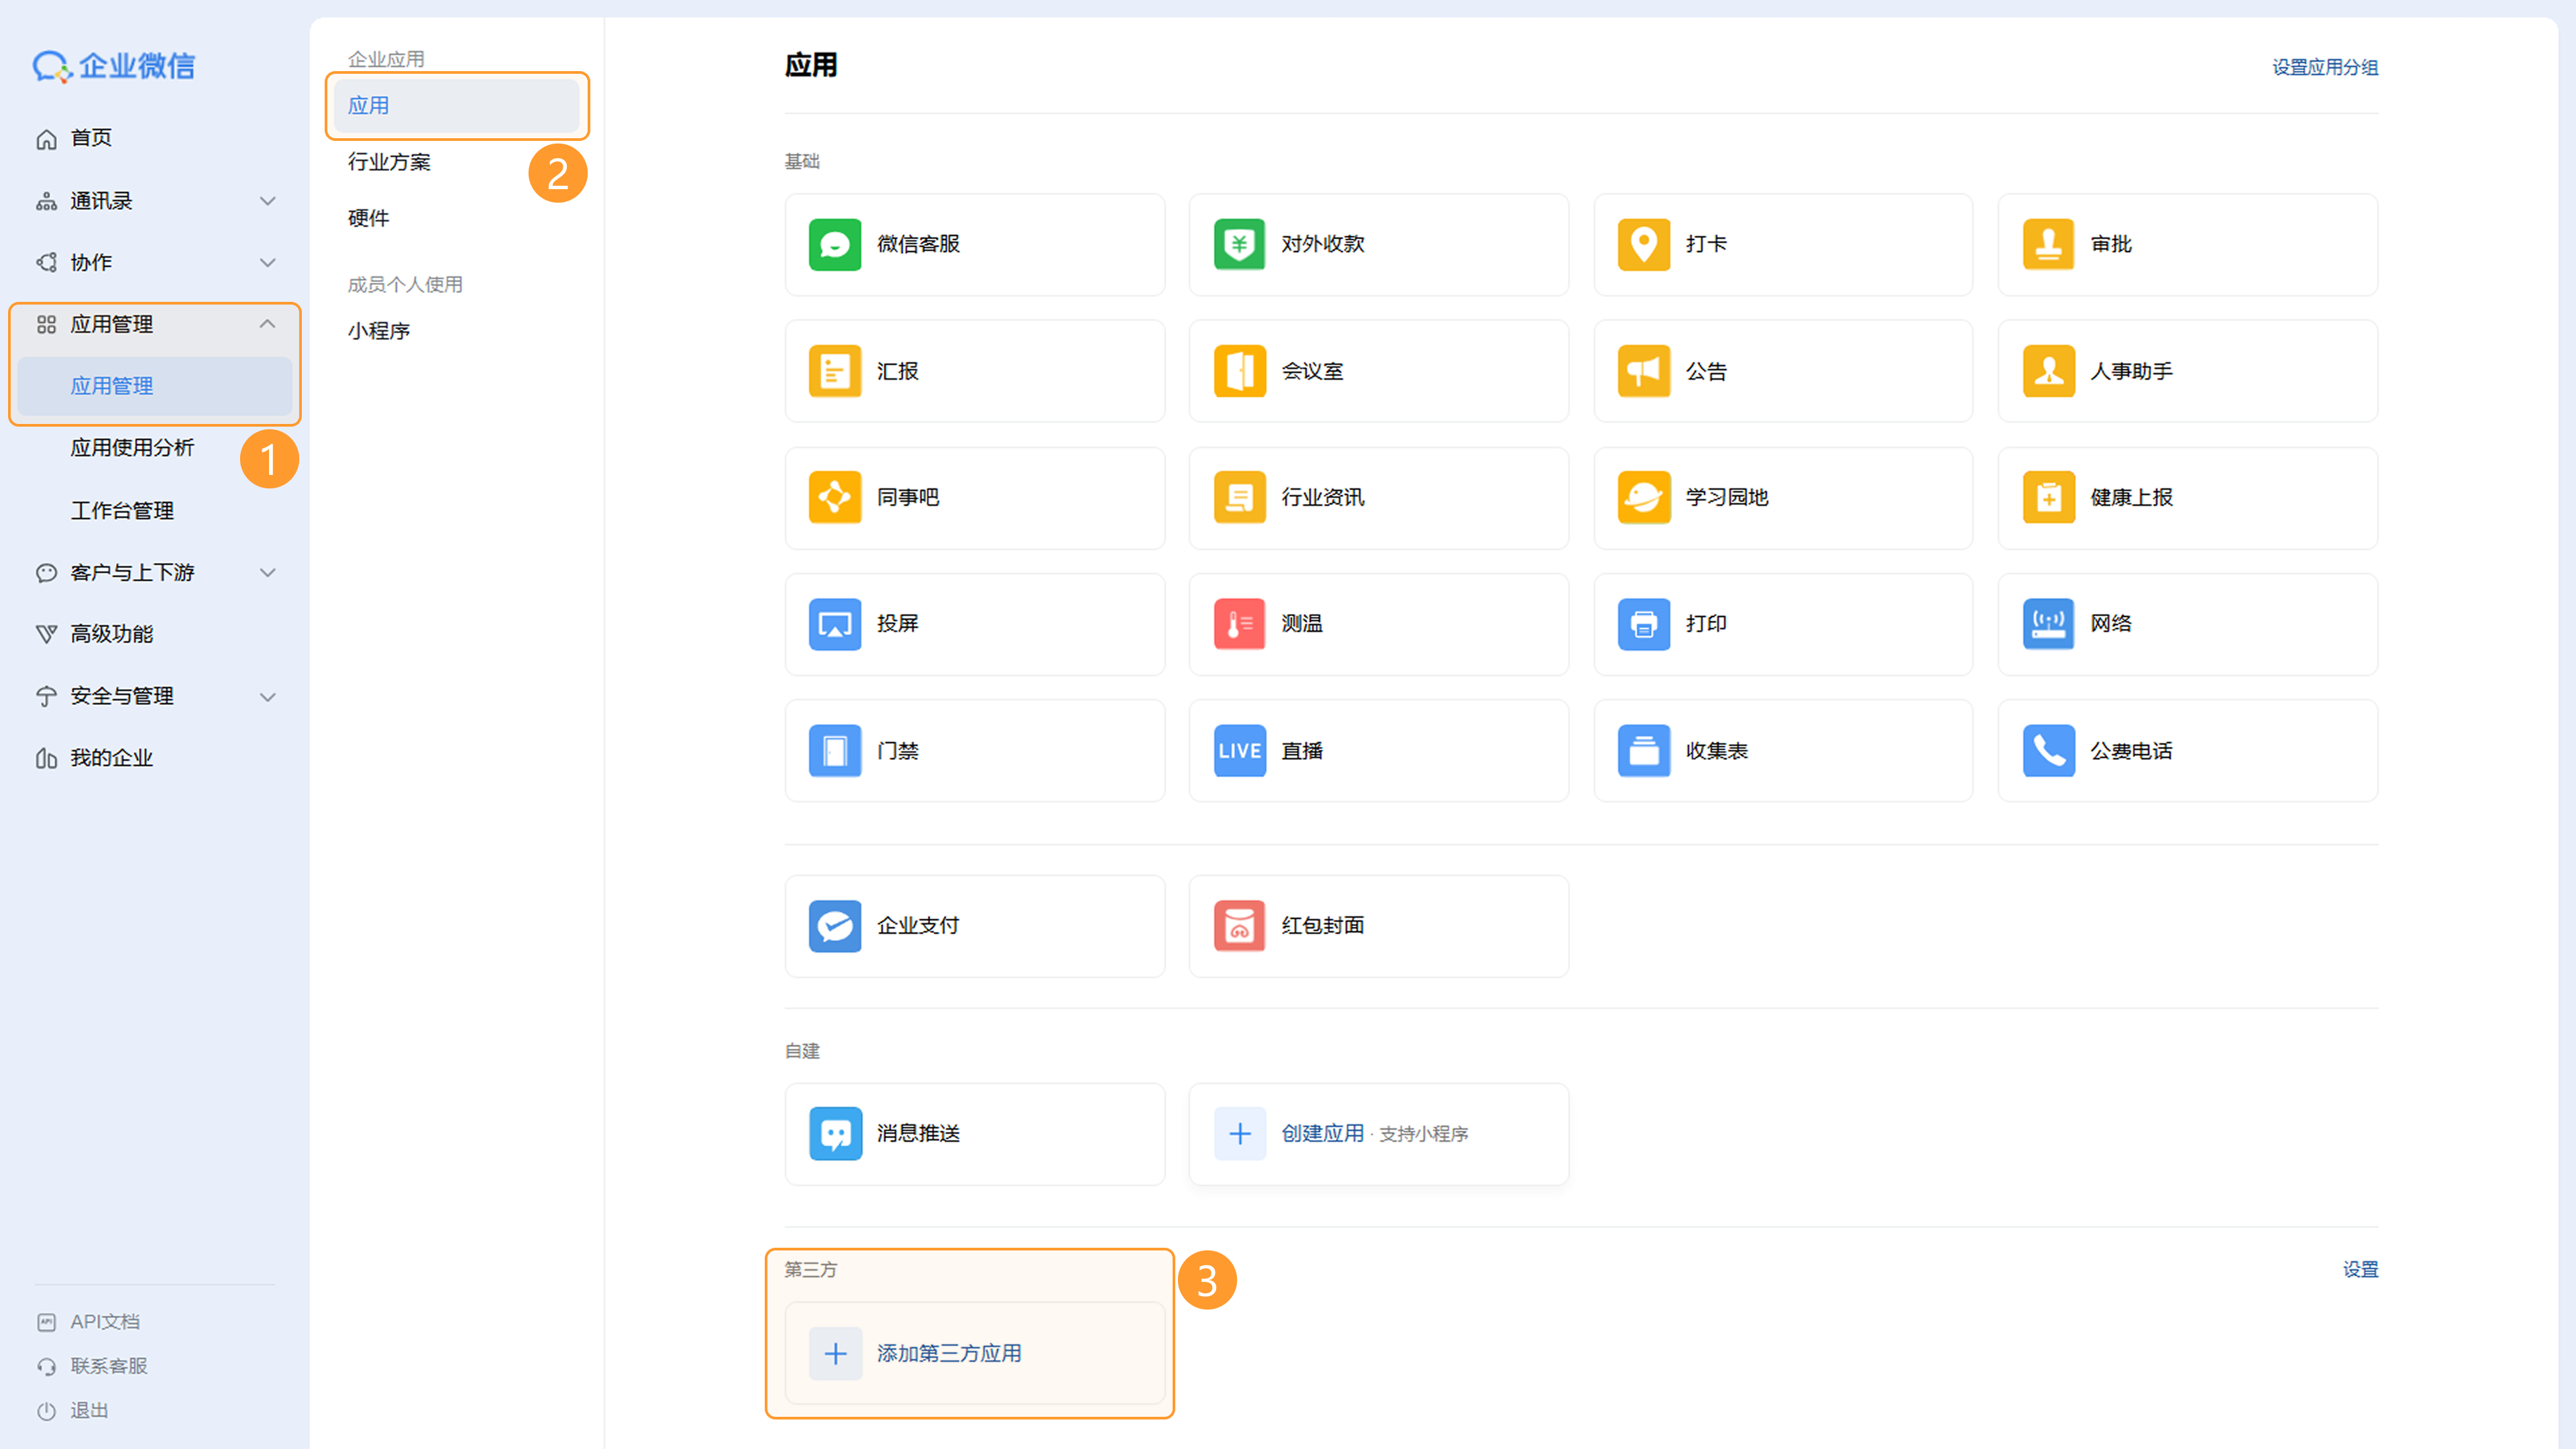Viewport: 2576px width, 1449px height.
Task: Open the 收集表 icon
Action: 1643,751
